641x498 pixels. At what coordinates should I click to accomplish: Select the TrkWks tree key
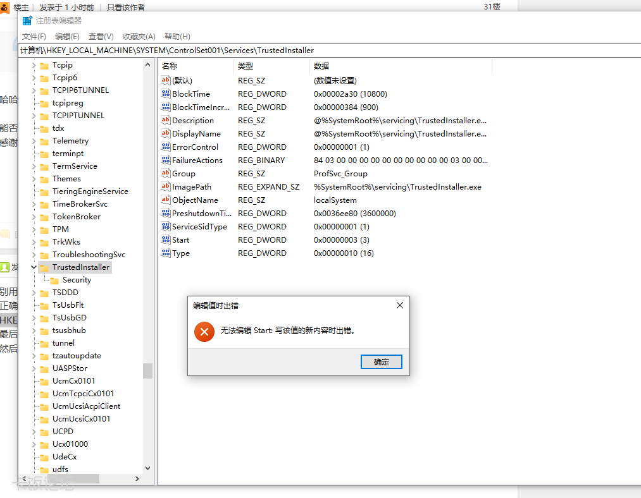66,242
